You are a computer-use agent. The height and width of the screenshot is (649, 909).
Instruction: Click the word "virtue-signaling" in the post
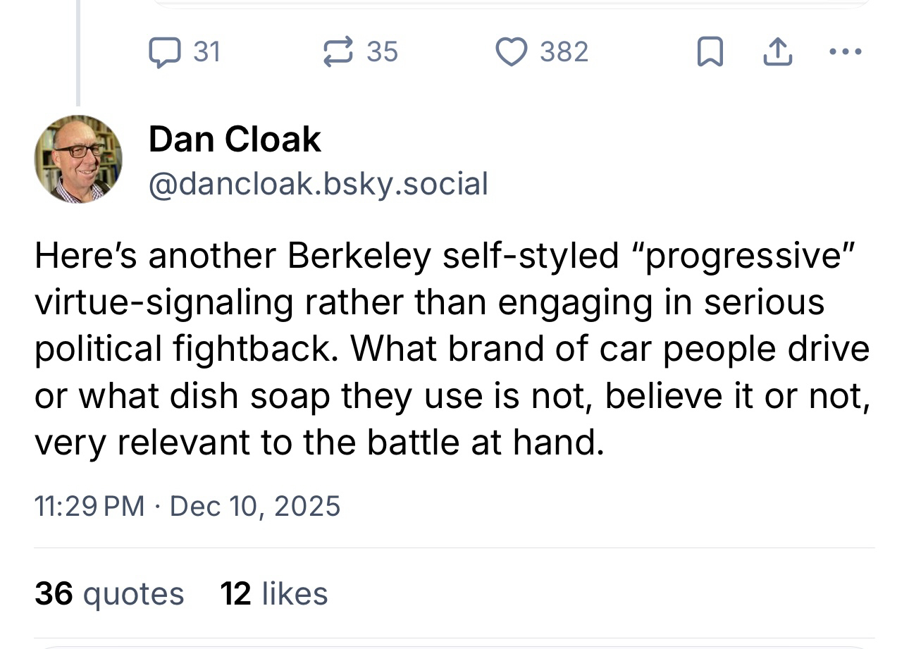pos(163,302)
